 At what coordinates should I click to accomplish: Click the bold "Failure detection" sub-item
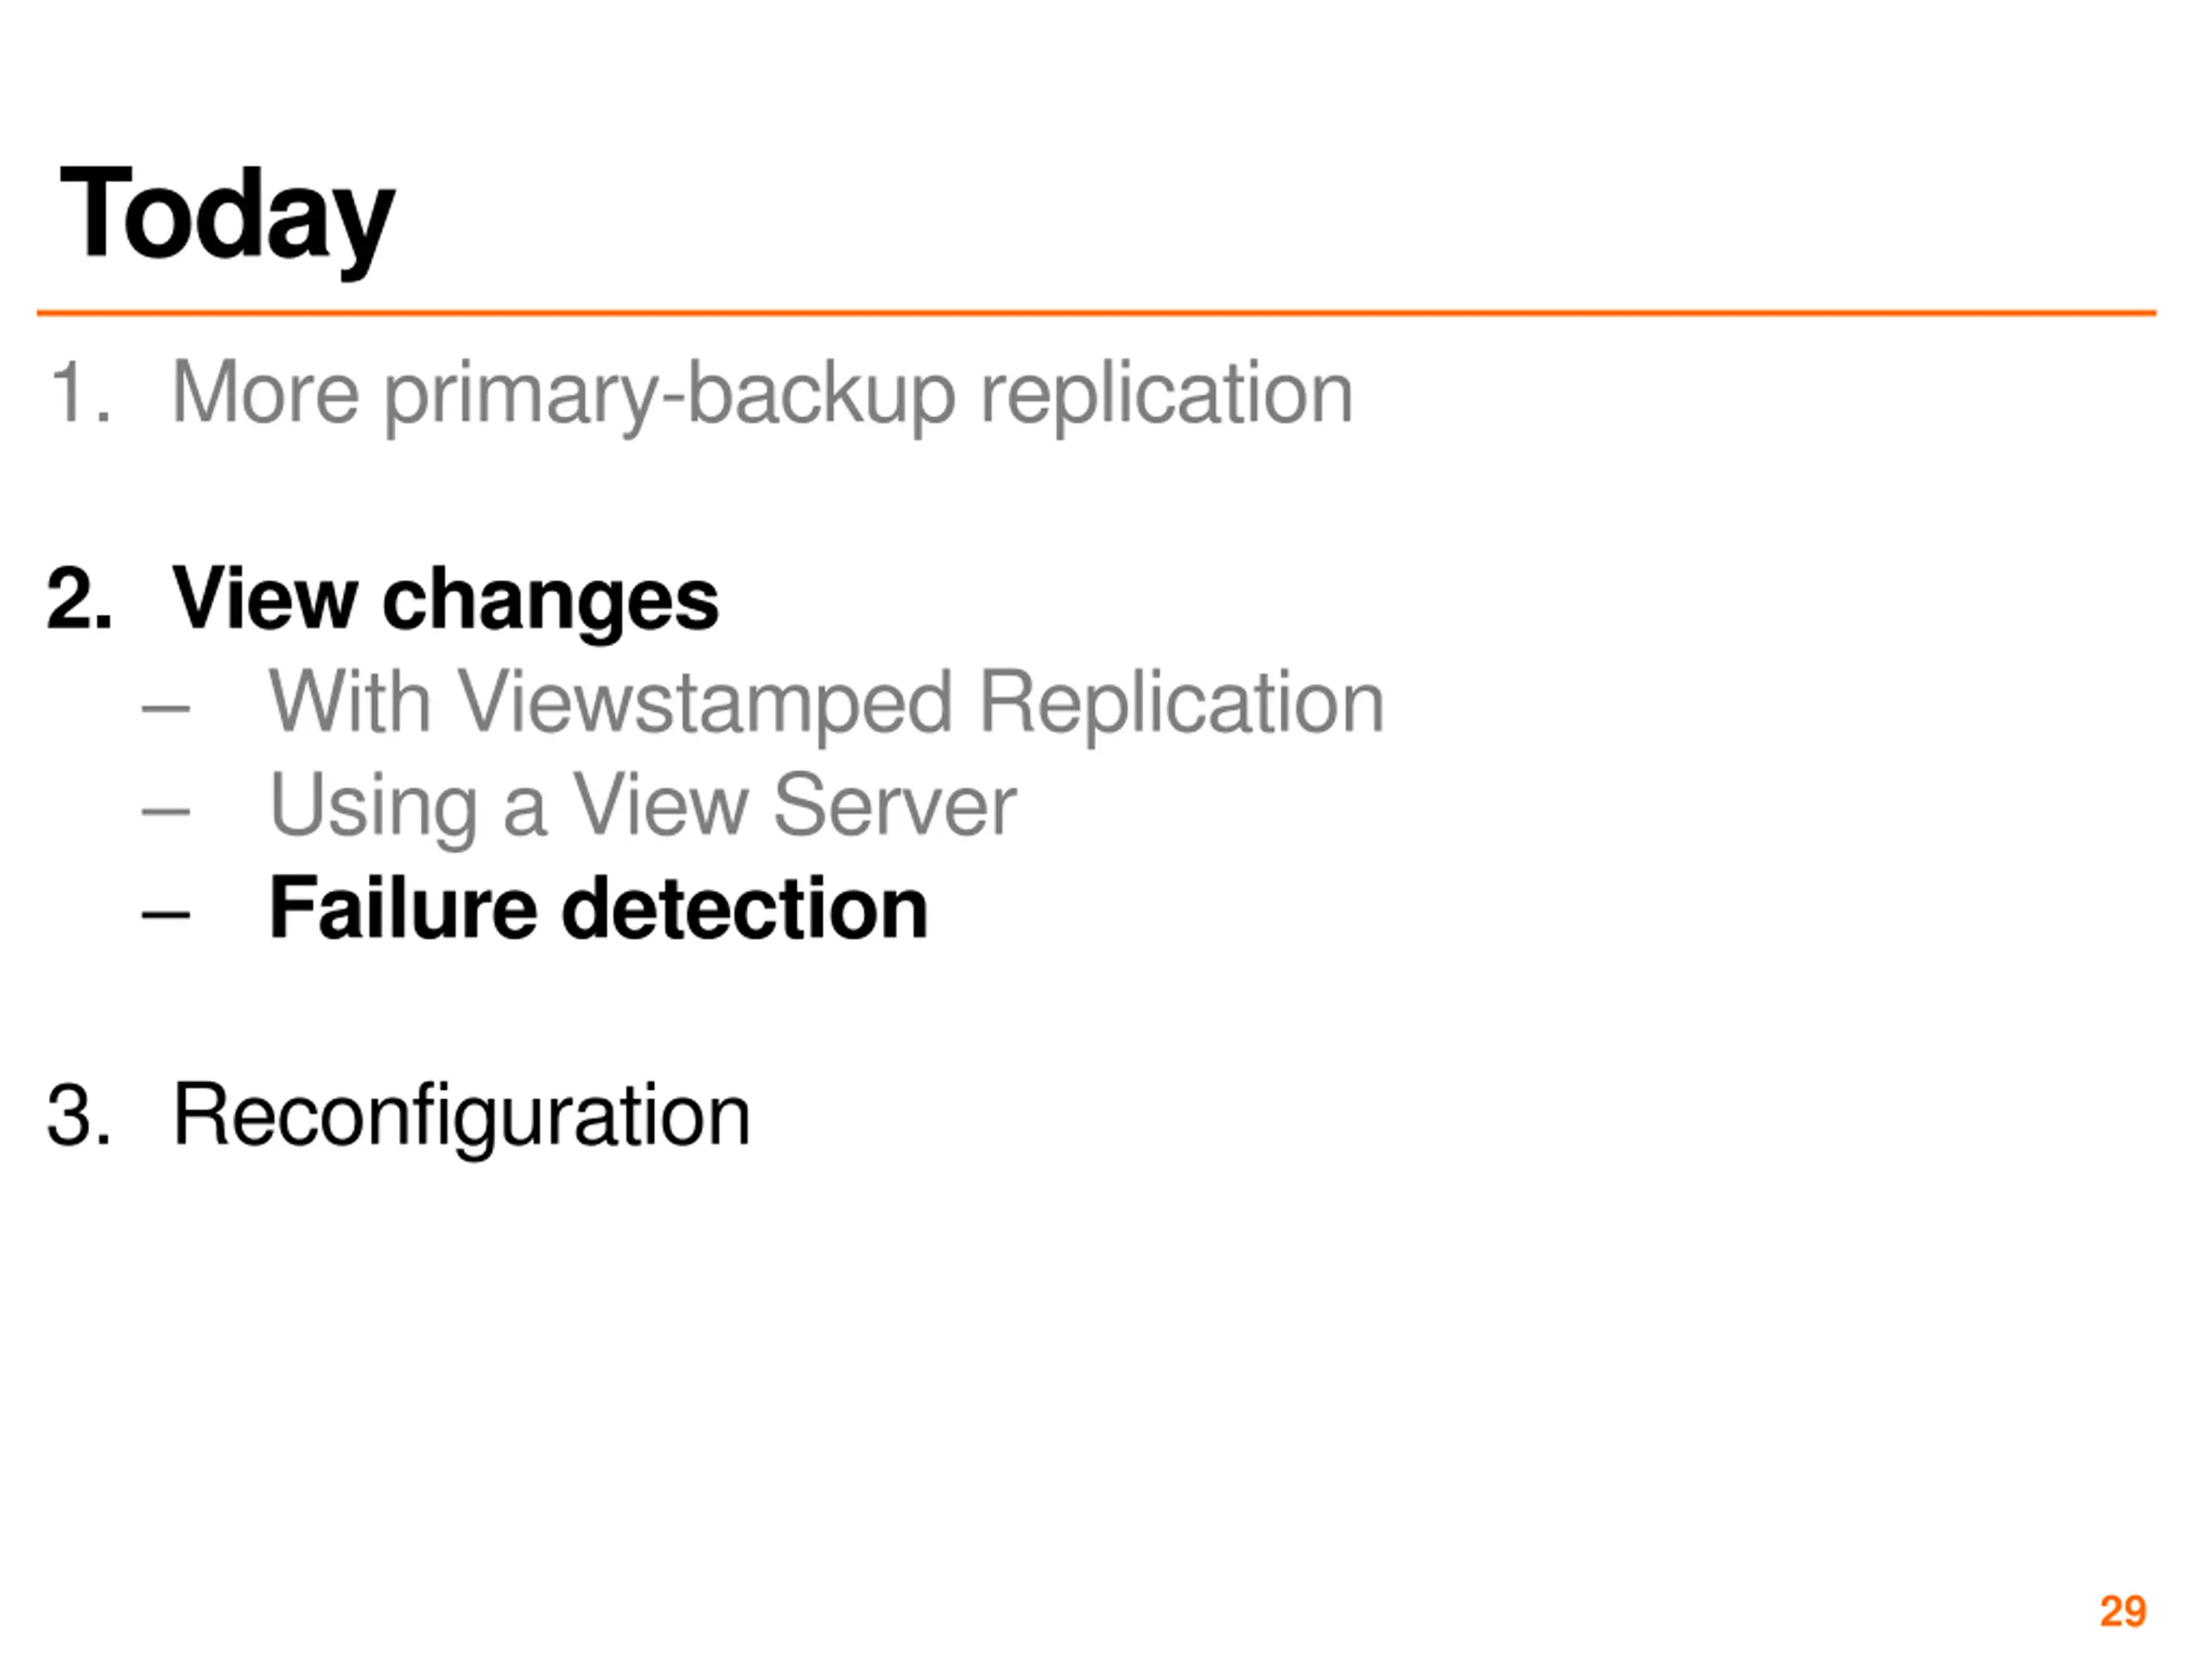point(598,908)
